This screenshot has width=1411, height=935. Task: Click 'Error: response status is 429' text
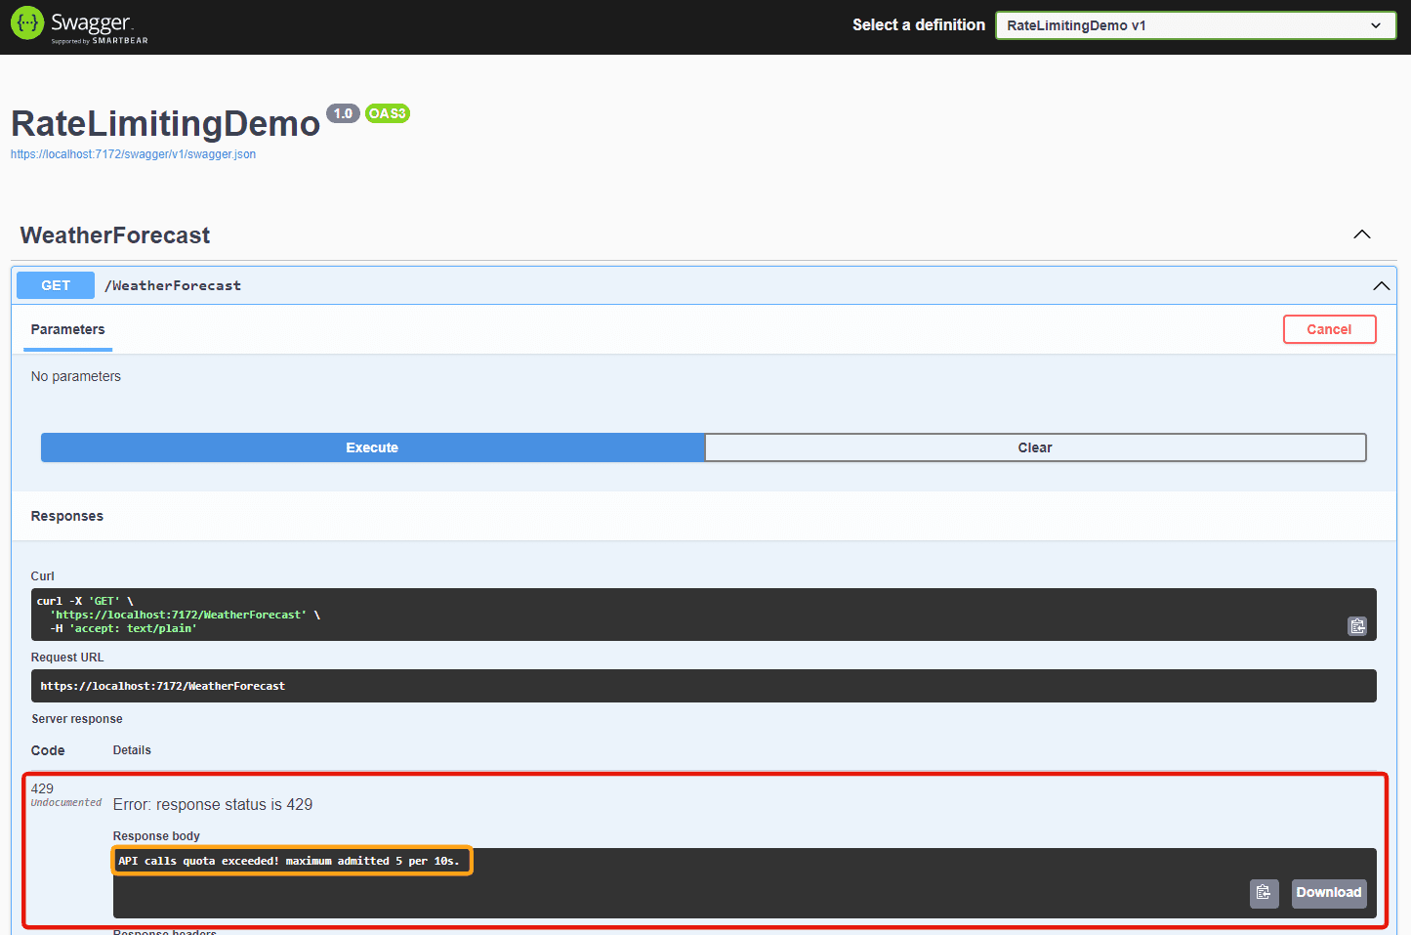213,805
